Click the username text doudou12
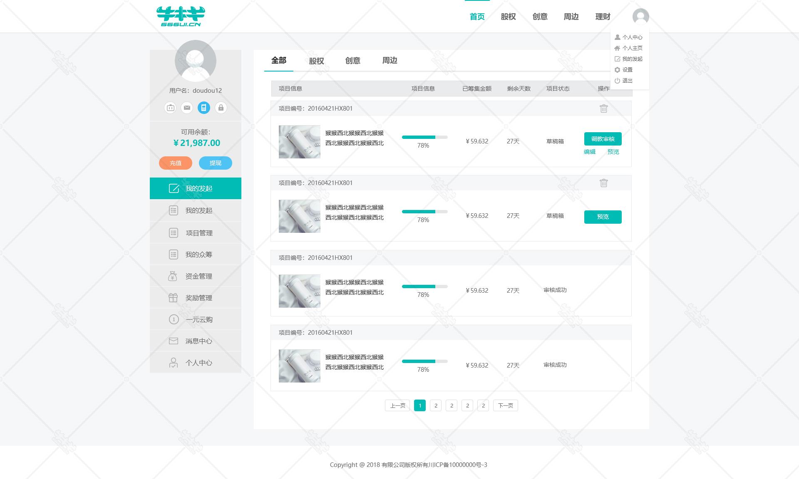 [207, 90]
